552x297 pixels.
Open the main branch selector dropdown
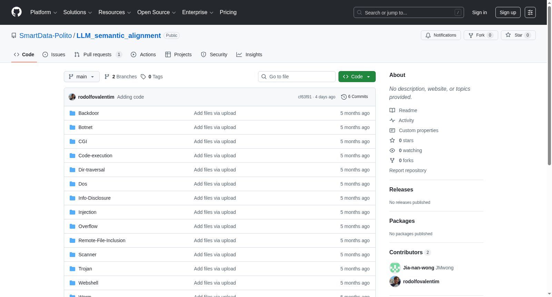tap(82, 77)
